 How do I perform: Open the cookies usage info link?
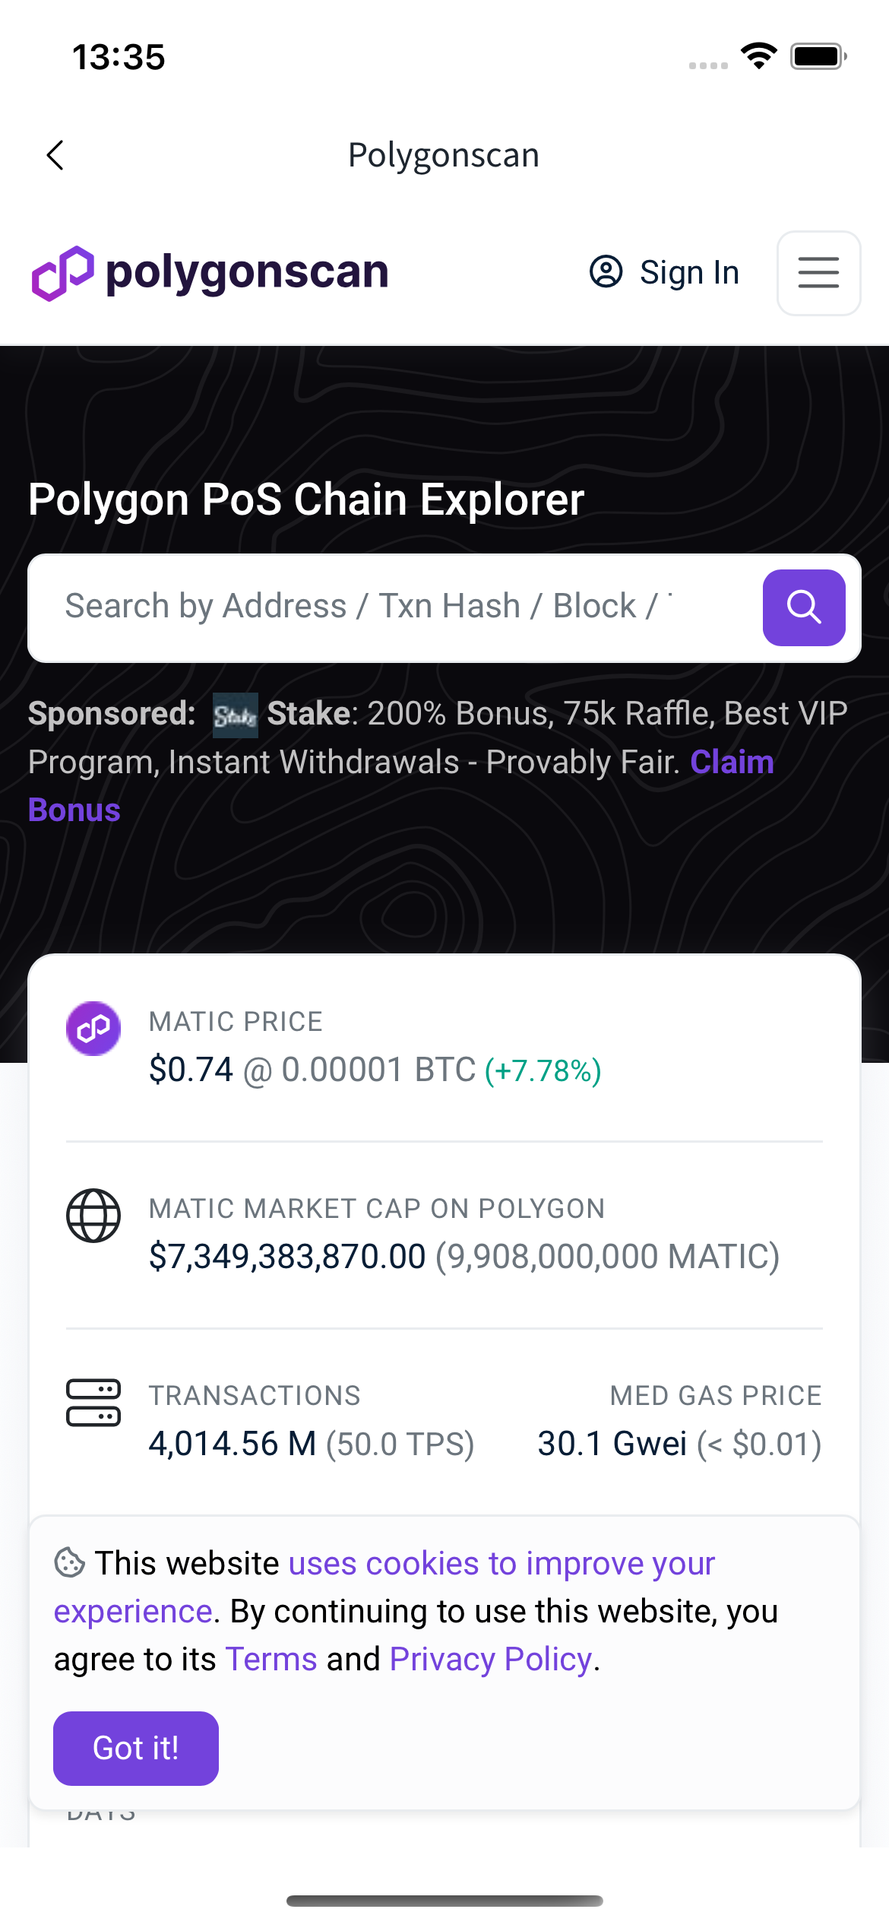click(x=501, y=1564)
